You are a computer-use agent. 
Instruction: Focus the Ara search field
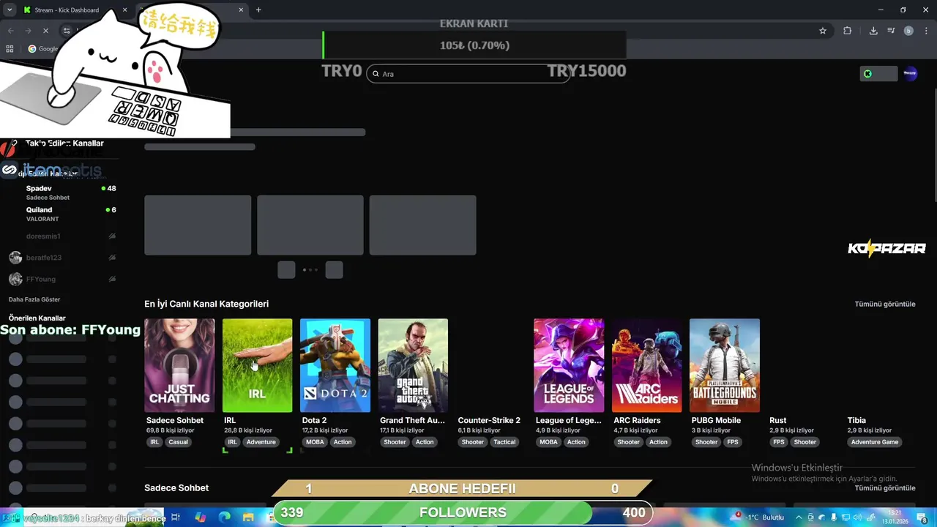(468, 74)
